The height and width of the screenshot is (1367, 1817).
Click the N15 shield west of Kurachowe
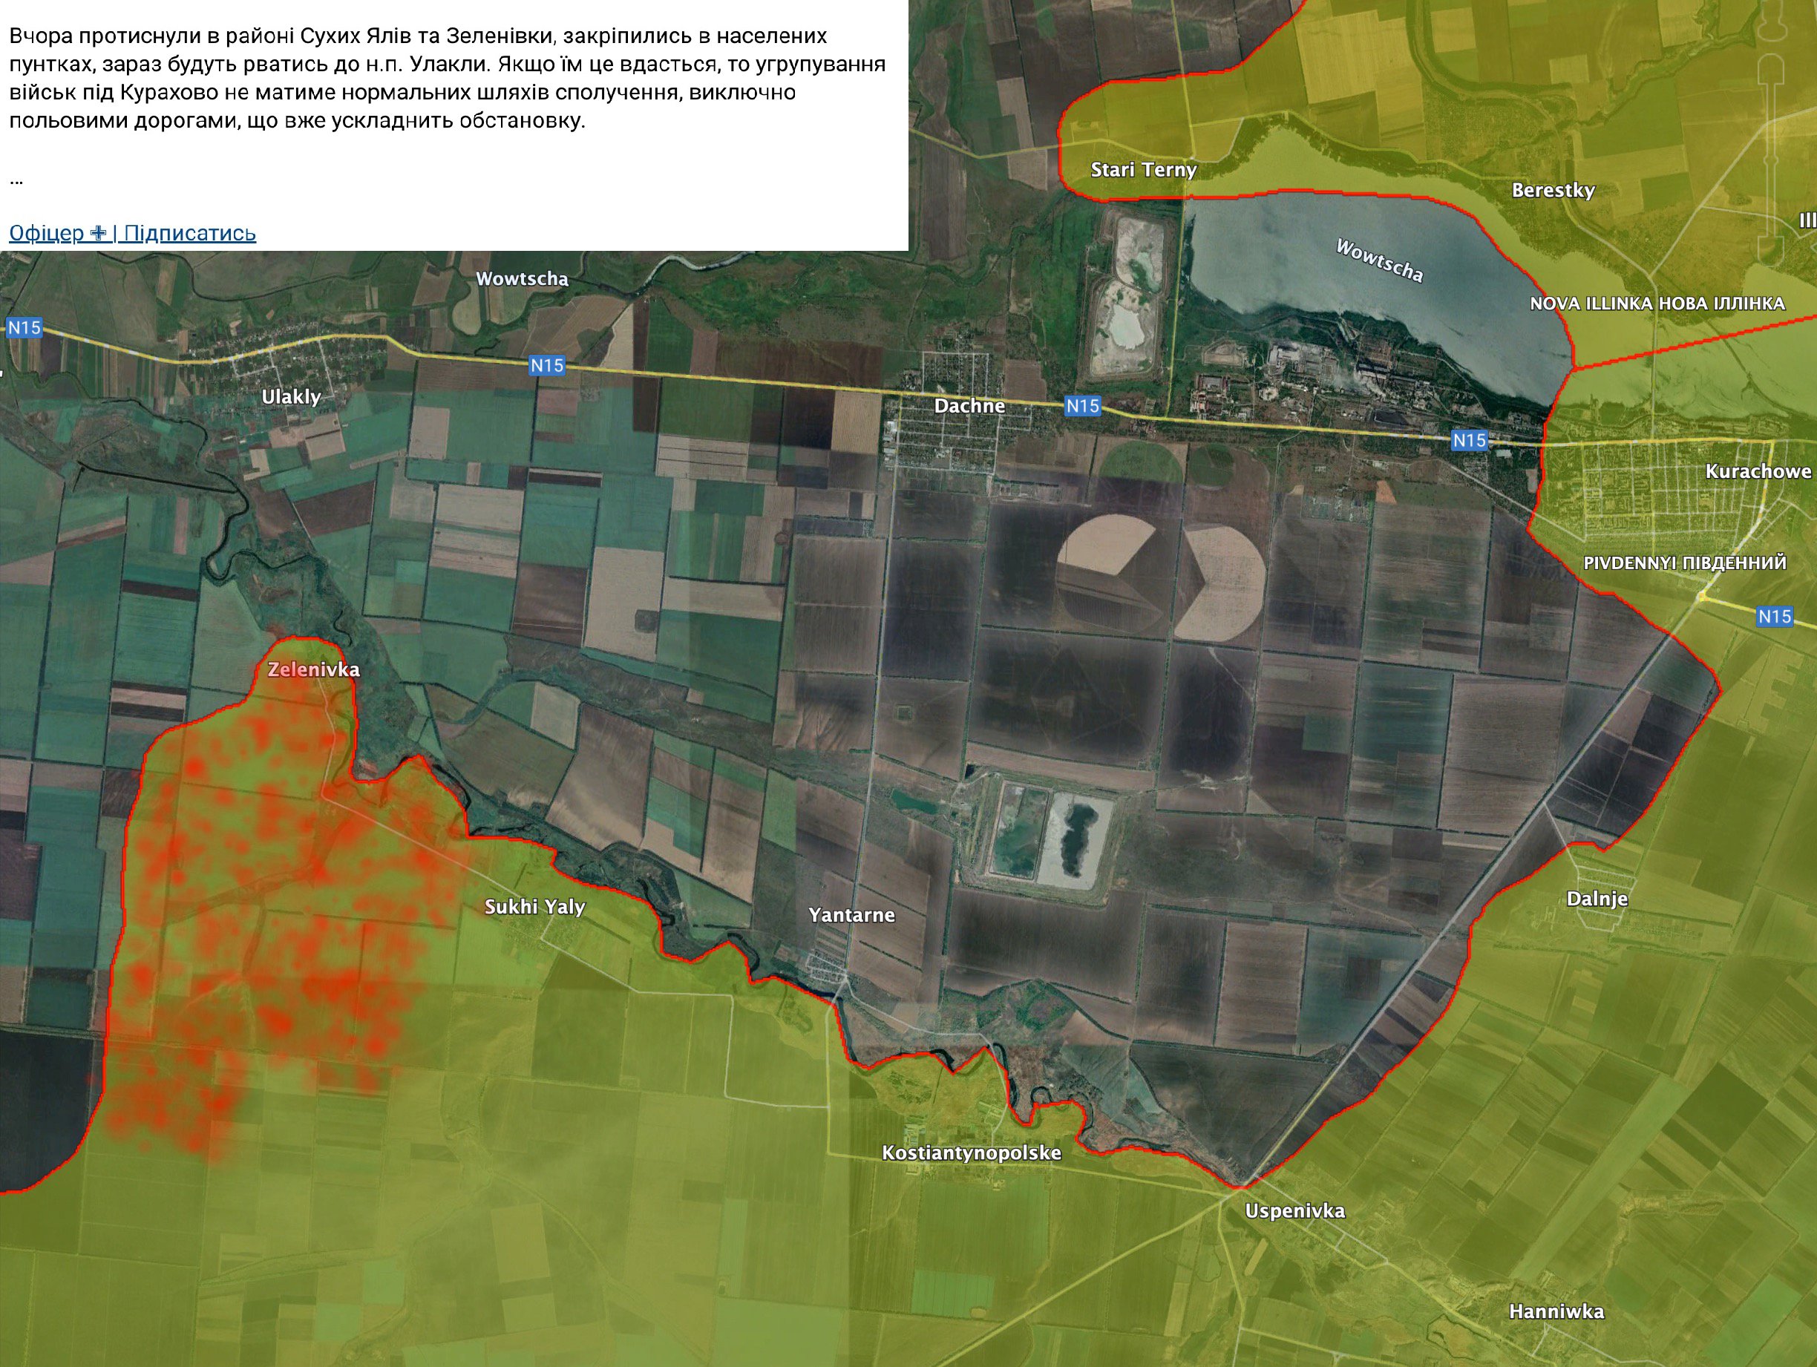tap(1469, 440)
